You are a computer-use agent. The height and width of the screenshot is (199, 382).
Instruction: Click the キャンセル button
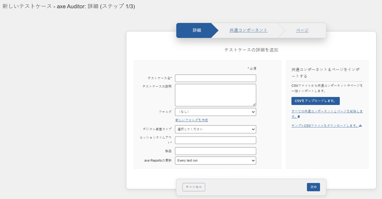click(194, 187)
